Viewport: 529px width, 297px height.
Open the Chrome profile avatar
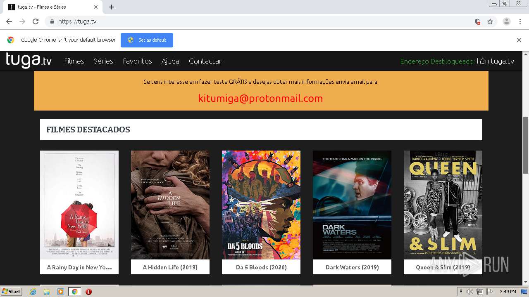[507, 21]
